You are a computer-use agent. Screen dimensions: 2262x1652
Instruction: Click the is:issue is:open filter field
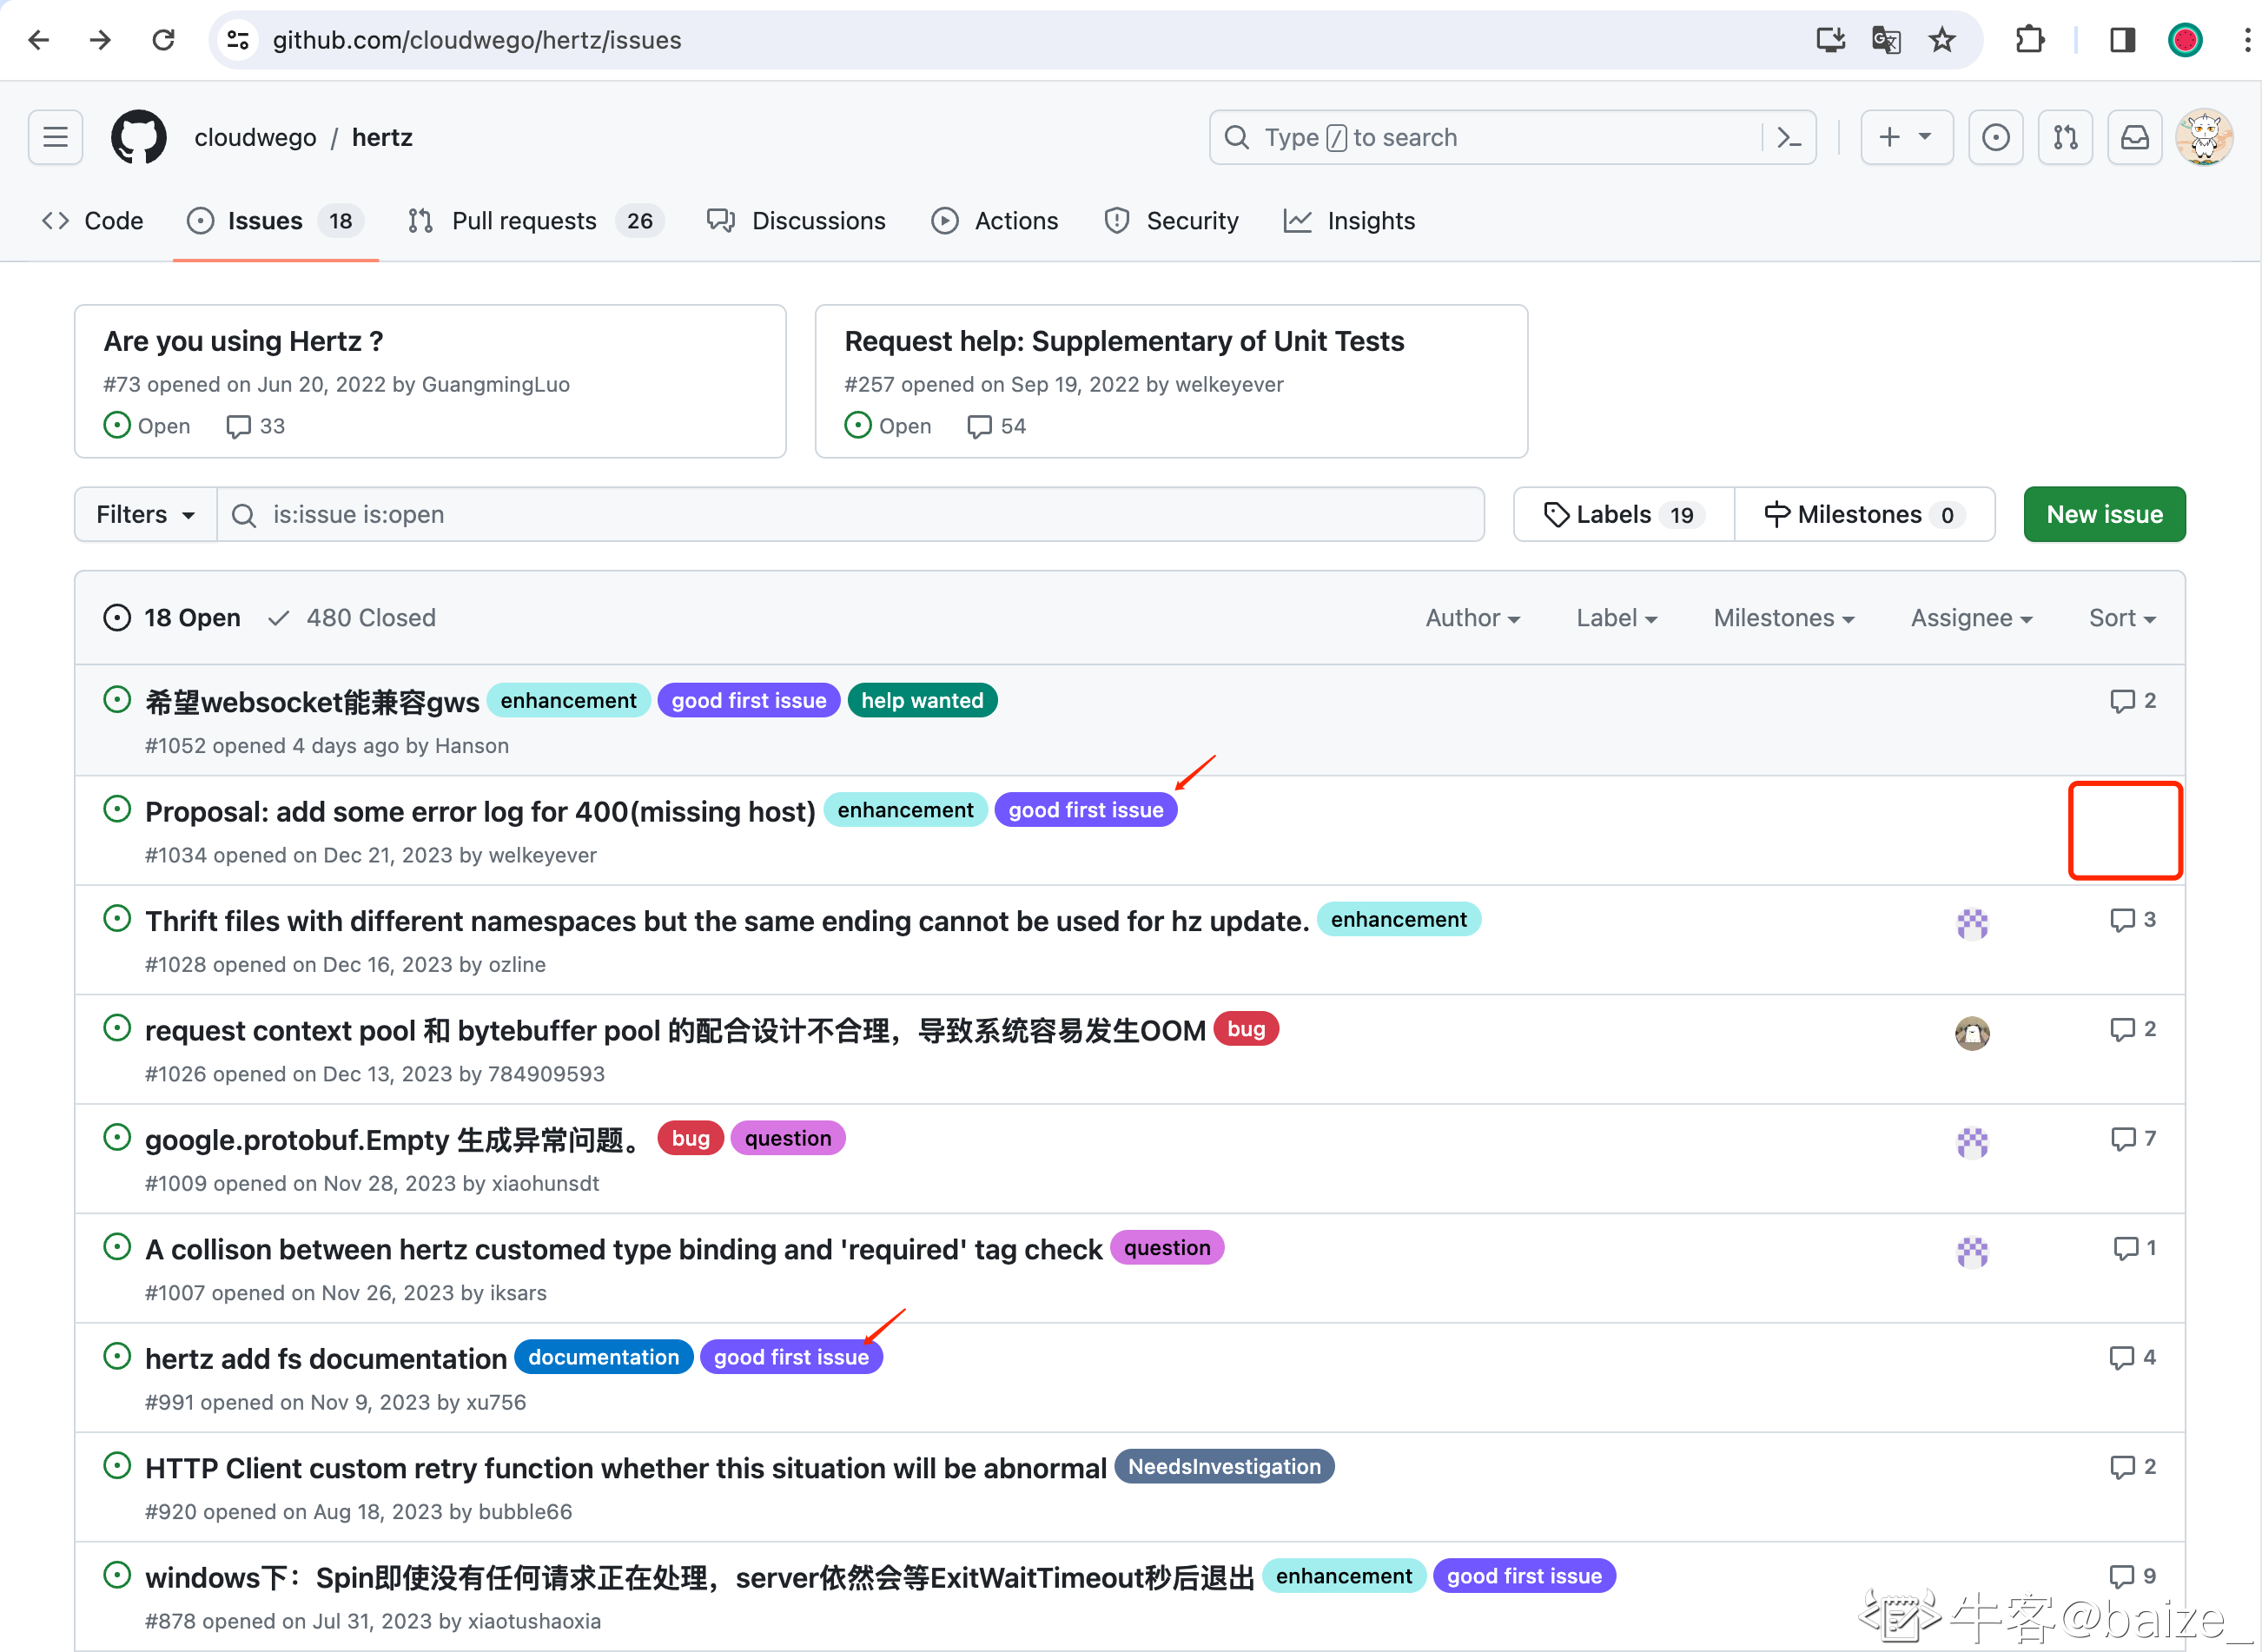[850, 514]
